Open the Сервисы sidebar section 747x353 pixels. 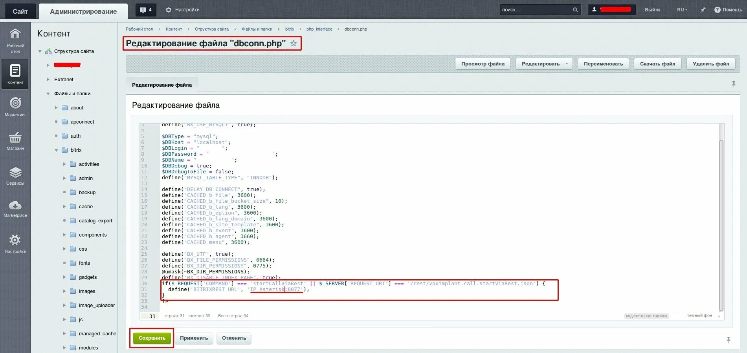pyautogui.click(x=15, y=176)
